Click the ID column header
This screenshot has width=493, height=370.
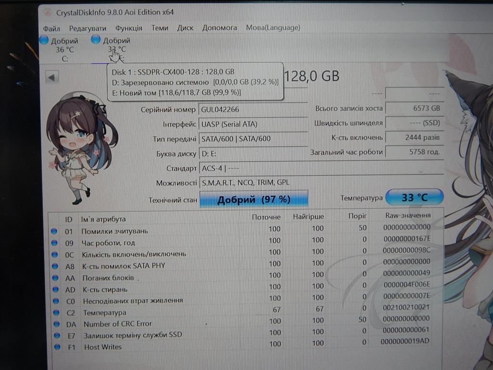pos(68,220)
